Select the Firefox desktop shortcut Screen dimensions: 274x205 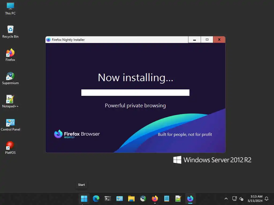(x=10, y=55)
